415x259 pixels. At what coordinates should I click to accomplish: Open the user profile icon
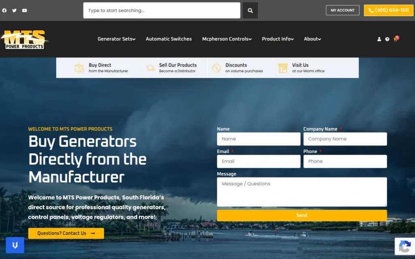click(379, 39)
